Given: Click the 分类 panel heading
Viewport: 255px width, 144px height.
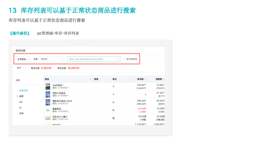Looking at the screenshot, I should 18,80.
